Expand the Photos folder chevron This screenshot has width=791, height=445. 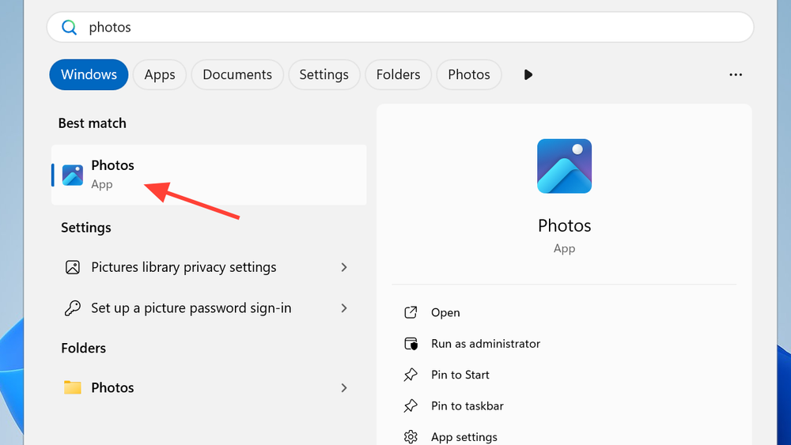coord(344,387)
